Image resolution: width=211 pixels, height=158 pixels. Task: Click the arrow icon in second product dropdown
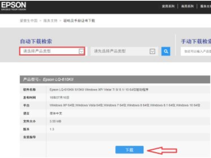(x=152, y=51)
